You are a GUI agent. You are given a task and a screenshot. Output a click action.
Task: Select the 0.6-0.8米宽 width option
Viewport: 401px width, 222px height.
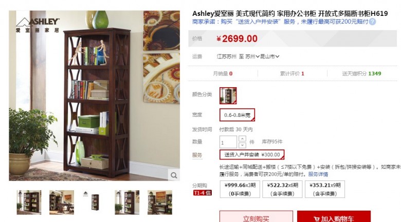237,115
